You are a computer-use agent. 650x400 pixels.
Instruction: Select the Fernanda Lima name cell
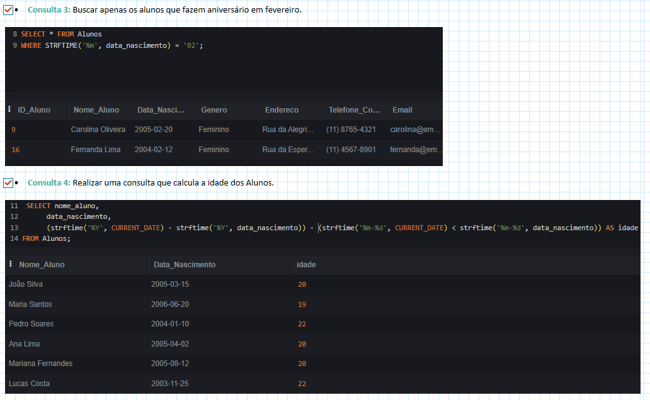pyautogui.click(x=96, y=150)
